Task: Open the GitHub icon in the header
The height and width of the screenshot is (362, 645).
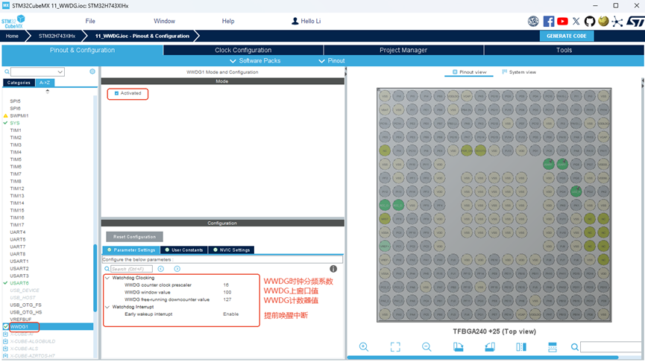Action: pyautogui.click(x=590, y=22)
